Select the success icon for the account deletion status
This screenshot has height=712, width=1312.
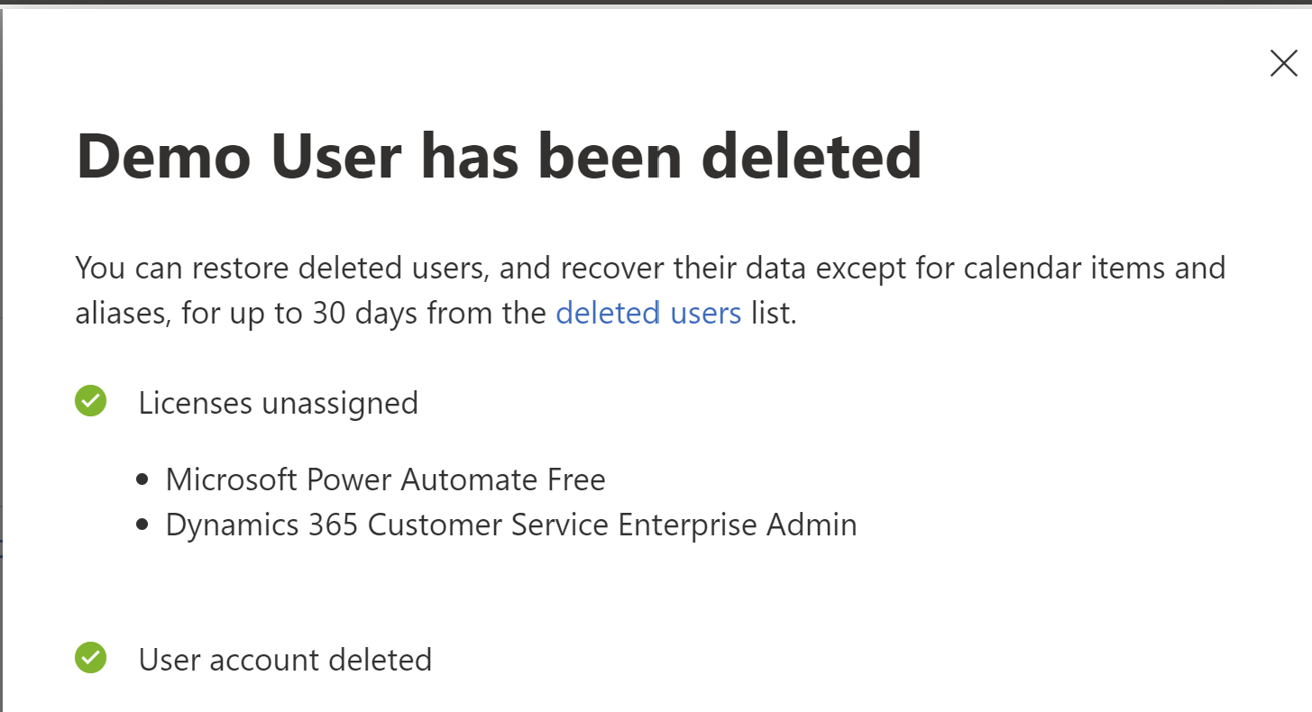coord(90,659)
